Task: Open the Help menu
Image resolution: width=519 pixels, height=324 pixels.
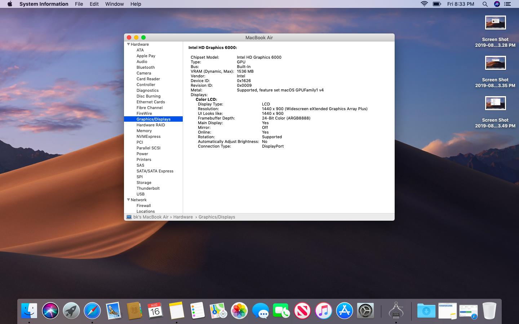Action: (x=136, y=4)
